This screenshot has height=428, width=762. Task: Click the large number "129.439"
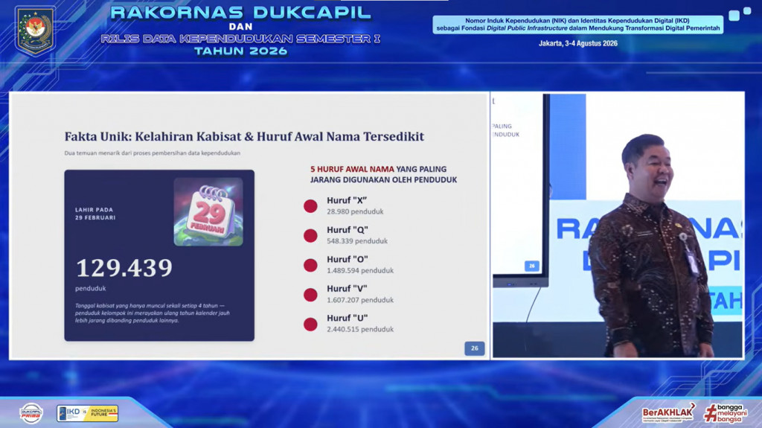tap(124, 267)
